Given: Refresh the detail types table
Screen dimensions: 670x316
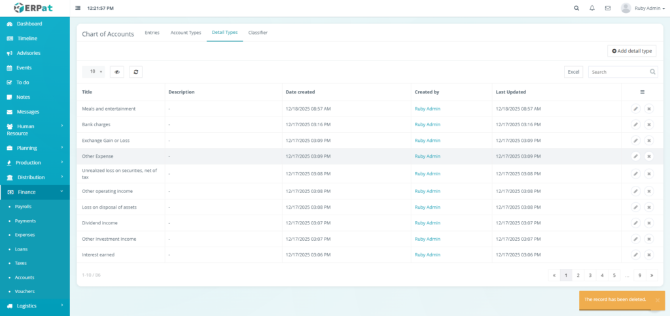Looking at the screenshot, I should click(x=135, y=72).
